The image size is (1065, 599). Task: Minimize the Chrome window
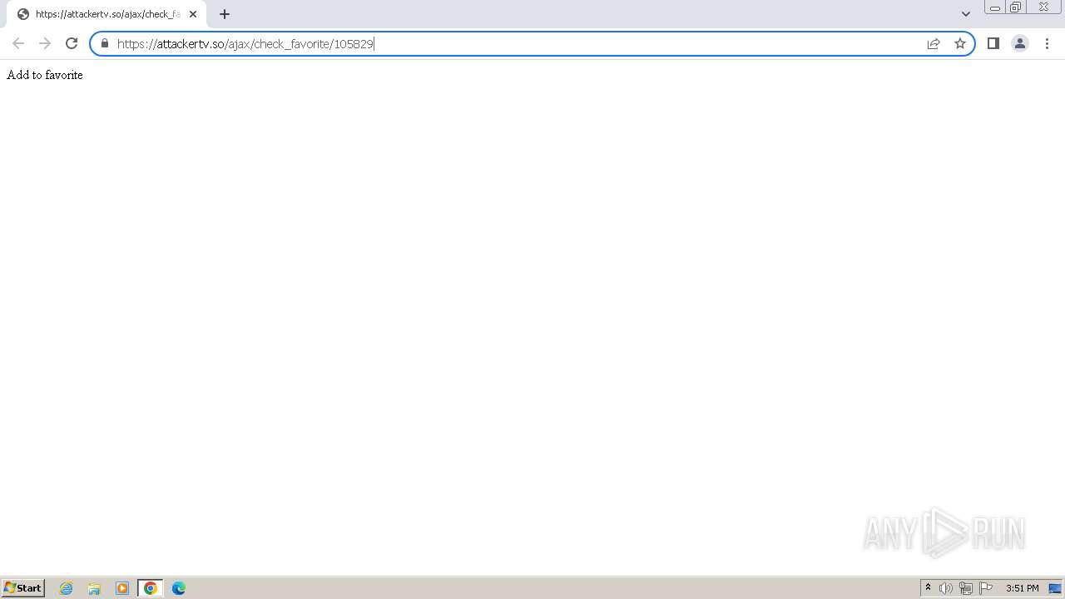tap(994, 7)
